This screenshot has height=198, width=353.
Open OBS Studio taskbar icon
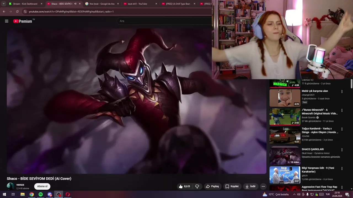pos(59,194)
